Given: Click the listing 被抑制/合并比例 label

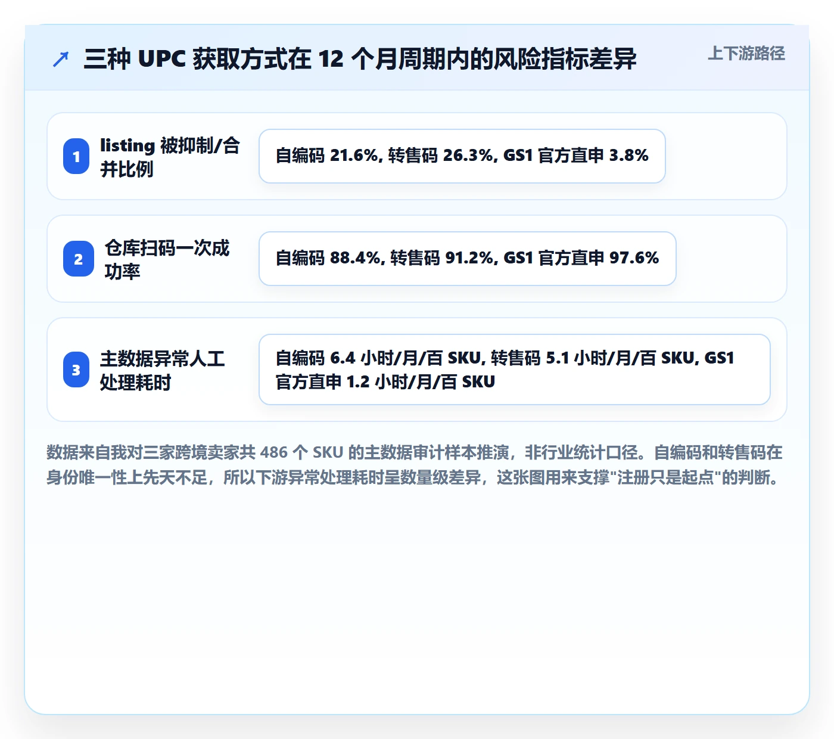Looking at the screenshot, I should tap(170, 157).
